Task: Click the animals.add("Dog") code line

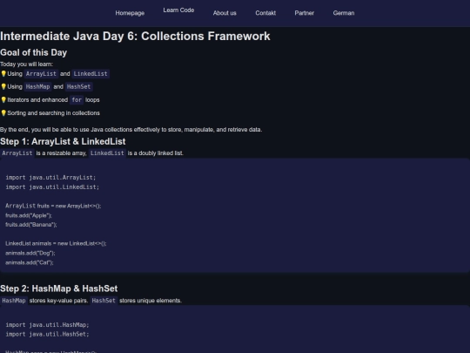Action: [30, 253]
